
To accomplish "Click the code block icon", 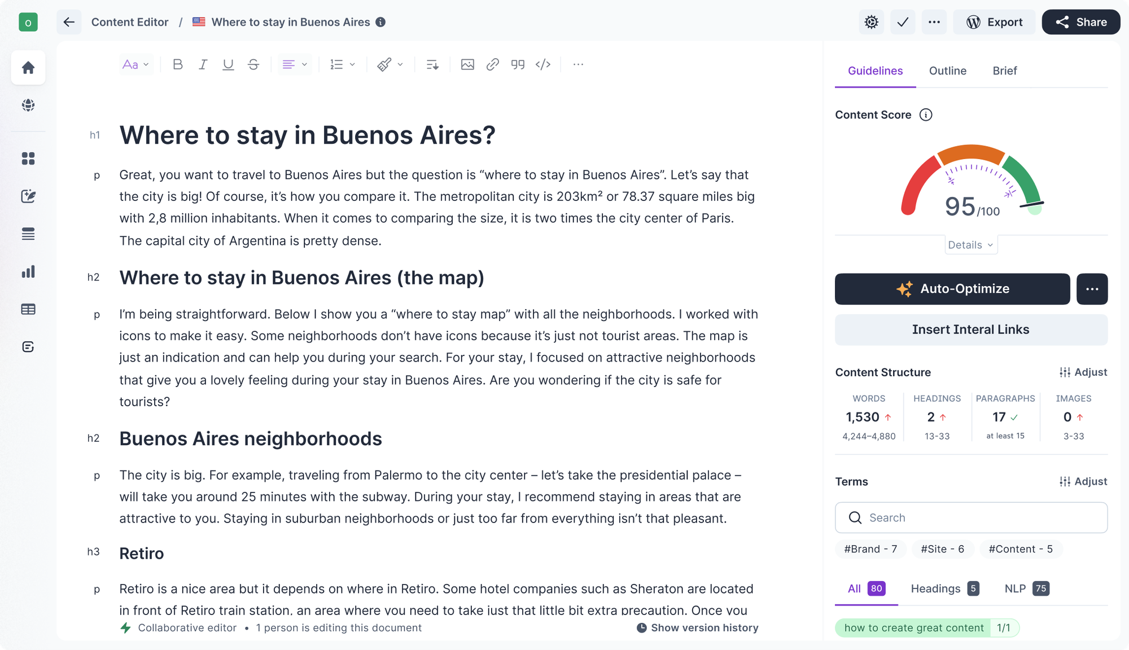I will coord(543,64).
